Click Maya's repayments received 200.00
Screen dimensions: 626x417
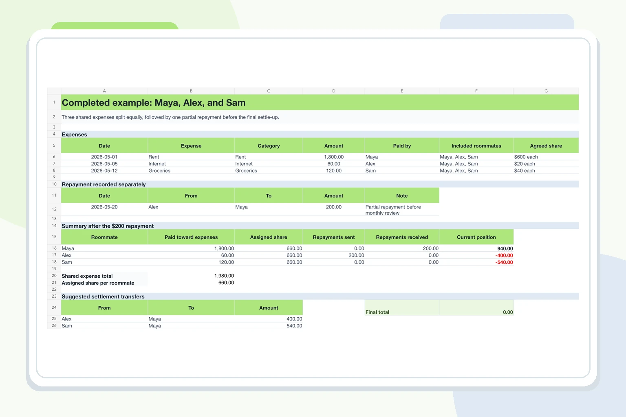point(402,248)
